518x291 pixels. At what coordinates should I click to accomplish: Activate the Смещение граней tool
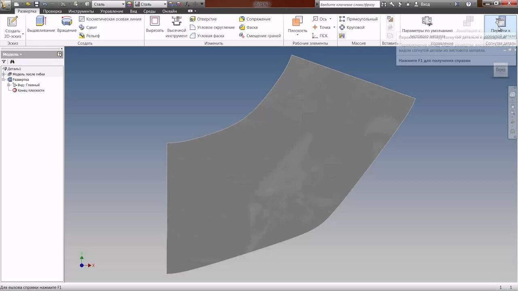260,36
